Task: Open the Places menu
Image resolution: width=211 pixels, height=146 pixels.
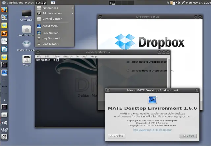Action: pos(29,3)
